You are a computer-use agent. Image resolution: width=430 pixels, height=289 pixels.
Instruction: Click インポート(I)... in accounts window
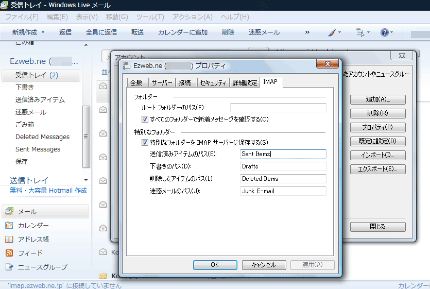[378, 155]
